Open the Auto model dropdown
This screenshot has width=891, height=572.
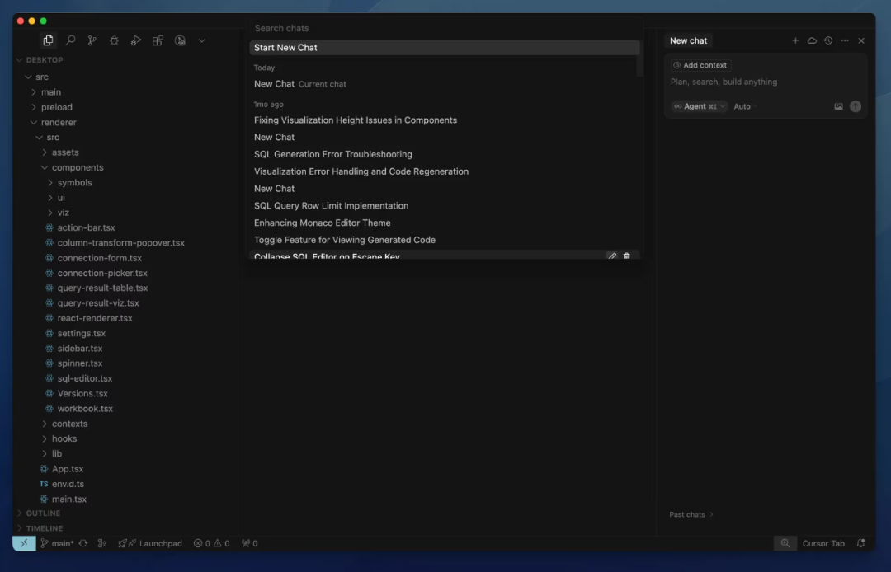(x=743, y=106)
